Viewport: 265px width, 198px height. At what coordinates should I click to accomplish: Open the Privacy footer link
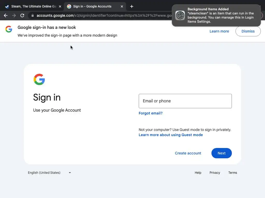215,172
